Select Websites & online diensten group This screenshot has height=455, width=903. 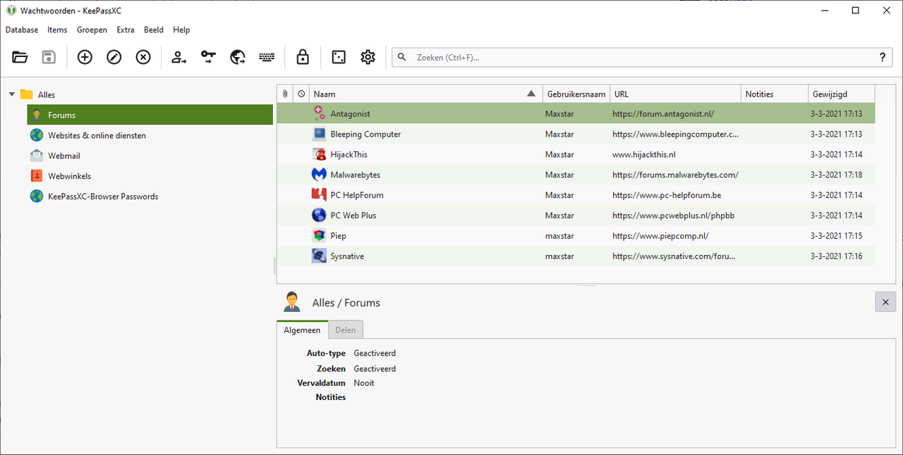pyautogui.click(x=97, y=135)
